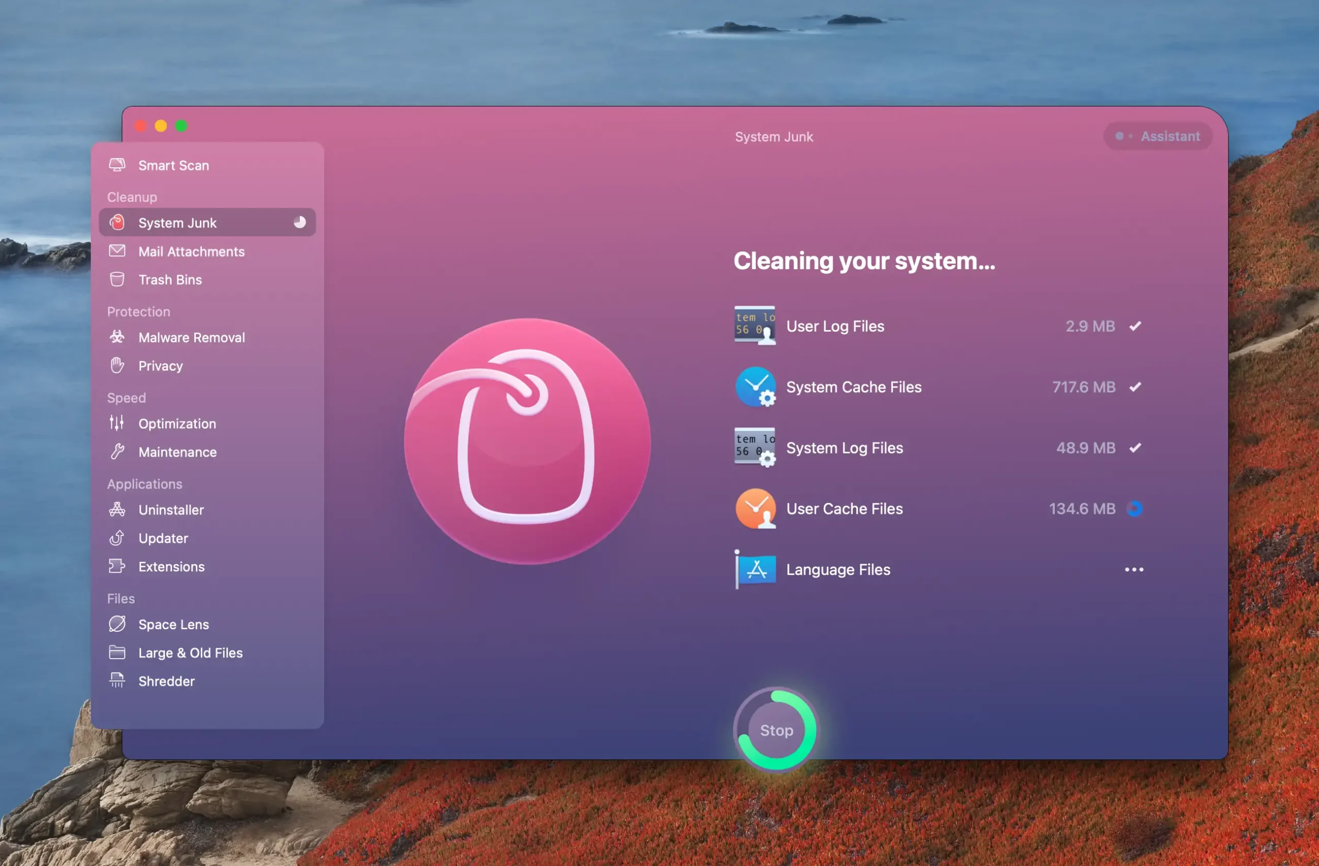This screenshot has height=866, width=1319.
Task: Click the large pink System Junk logo
Action: [x=527, y=441]
